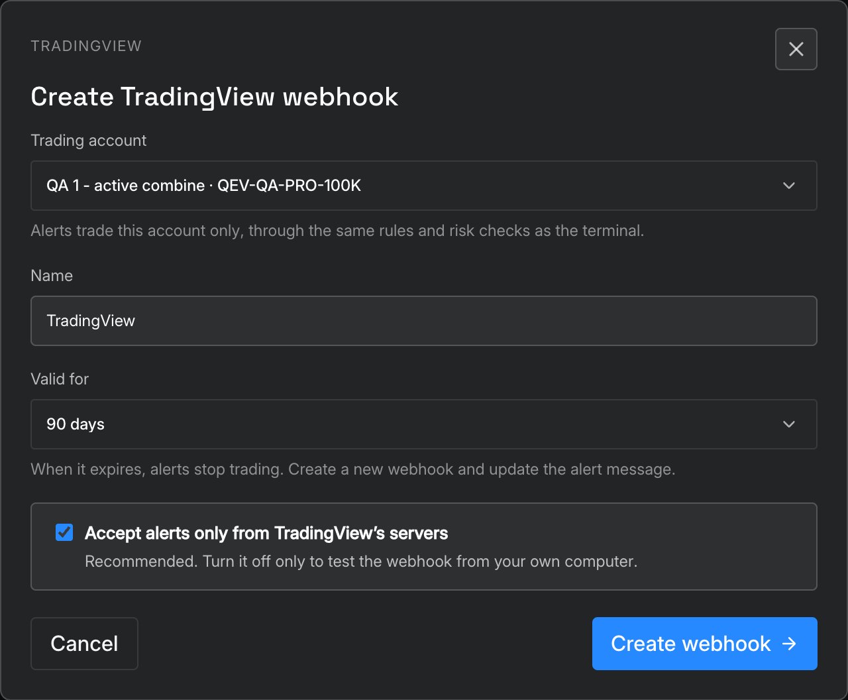Click the 'Accept alerts only from TradingView's servers' label

coord(266,533)
